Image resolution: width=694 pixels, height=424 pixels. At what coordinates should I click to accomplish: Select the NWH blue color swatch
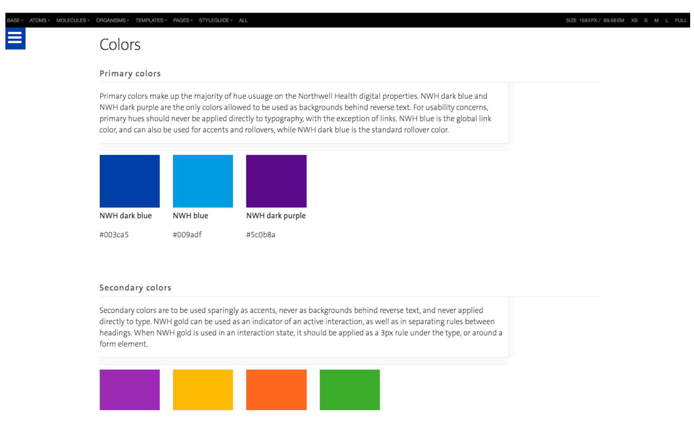(x=203, y=181)
